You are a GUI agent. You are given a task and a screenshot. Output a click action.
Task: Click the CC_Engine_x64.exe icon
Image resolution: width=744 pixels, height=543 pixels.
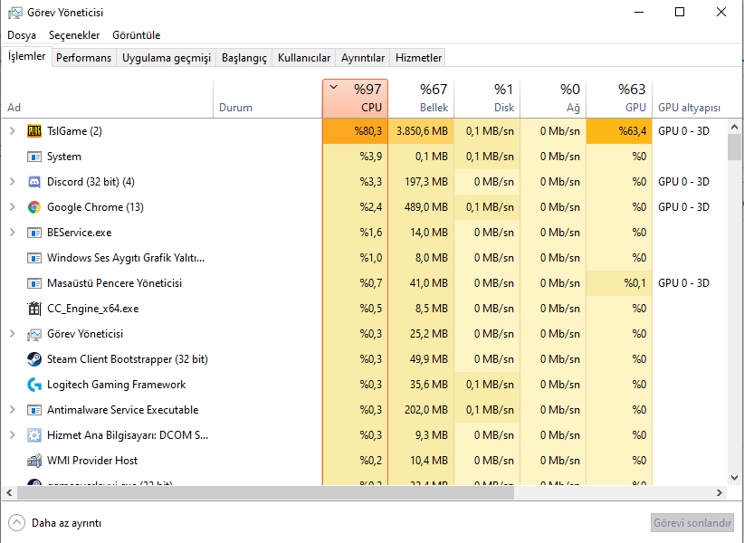click(34, 309)
